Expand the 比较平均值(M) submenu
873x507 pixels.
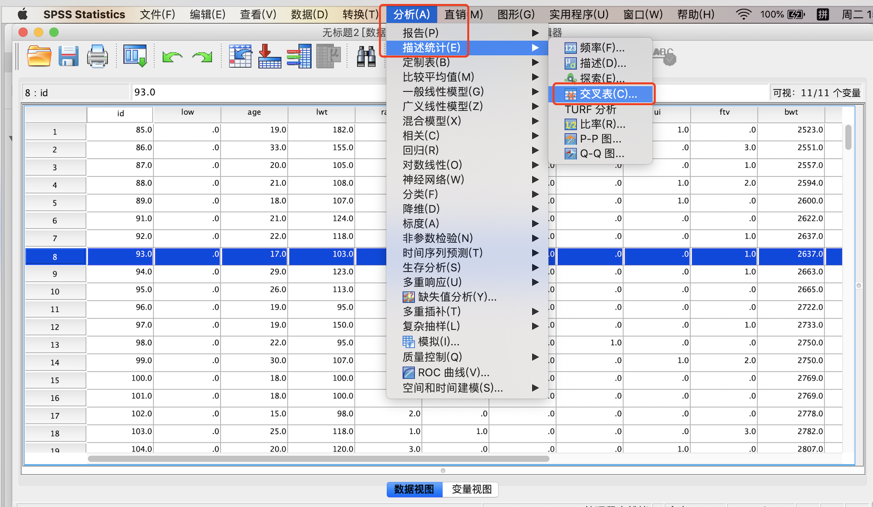(467, 77)
